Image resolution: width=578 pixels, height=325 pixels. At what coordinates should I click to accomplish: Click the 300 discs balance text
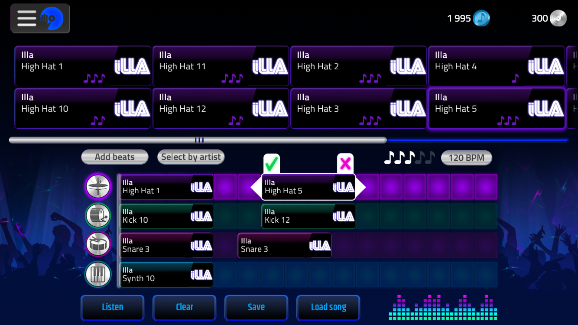tap(540, 18)
